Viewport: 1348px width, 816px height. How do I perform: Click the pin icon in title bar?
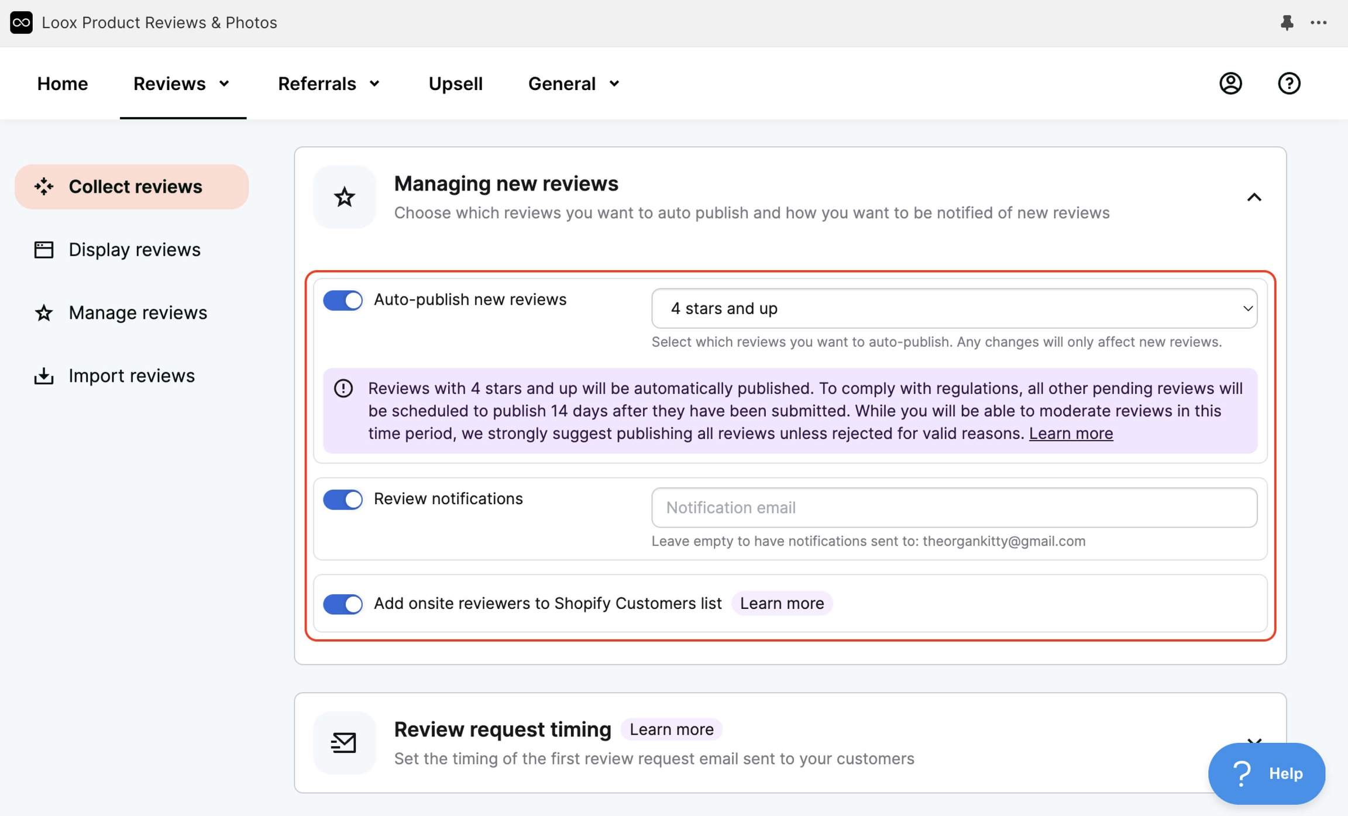(1287, 22)
